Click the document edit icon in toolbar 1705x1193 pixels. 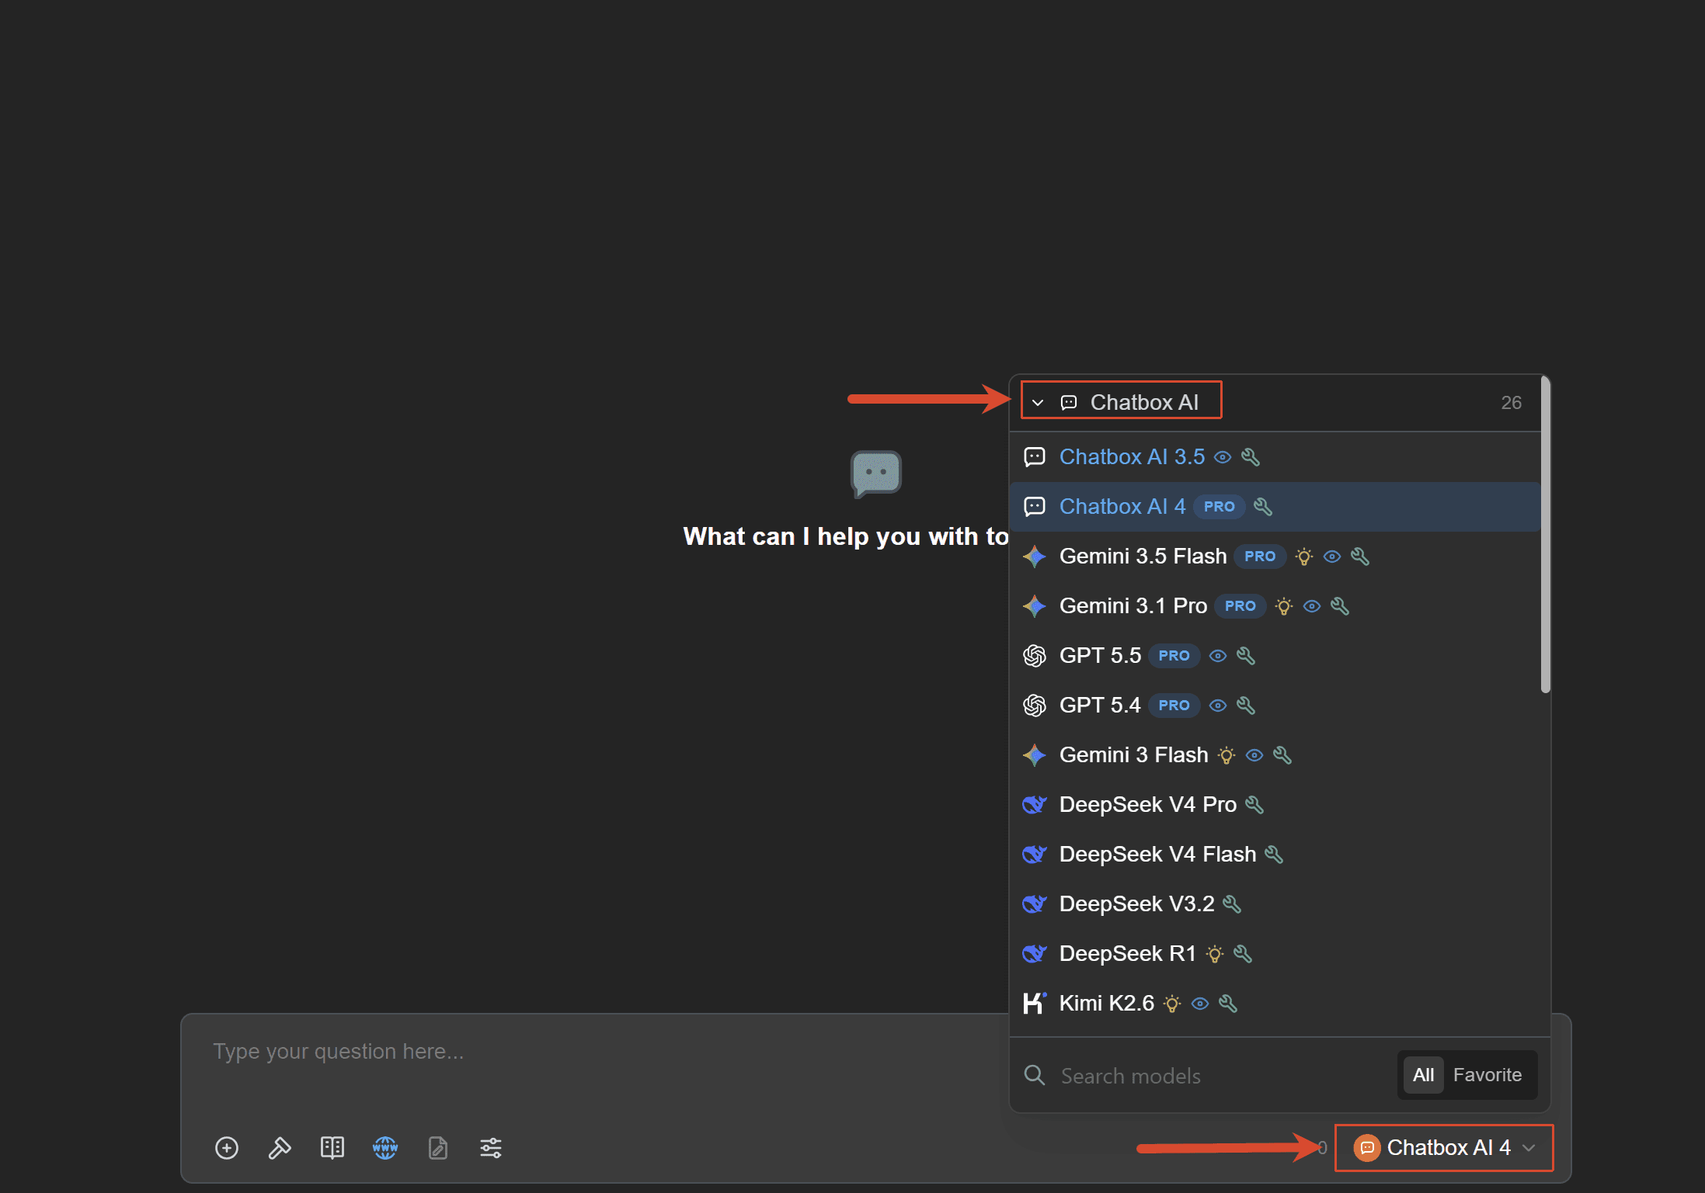438,1148
